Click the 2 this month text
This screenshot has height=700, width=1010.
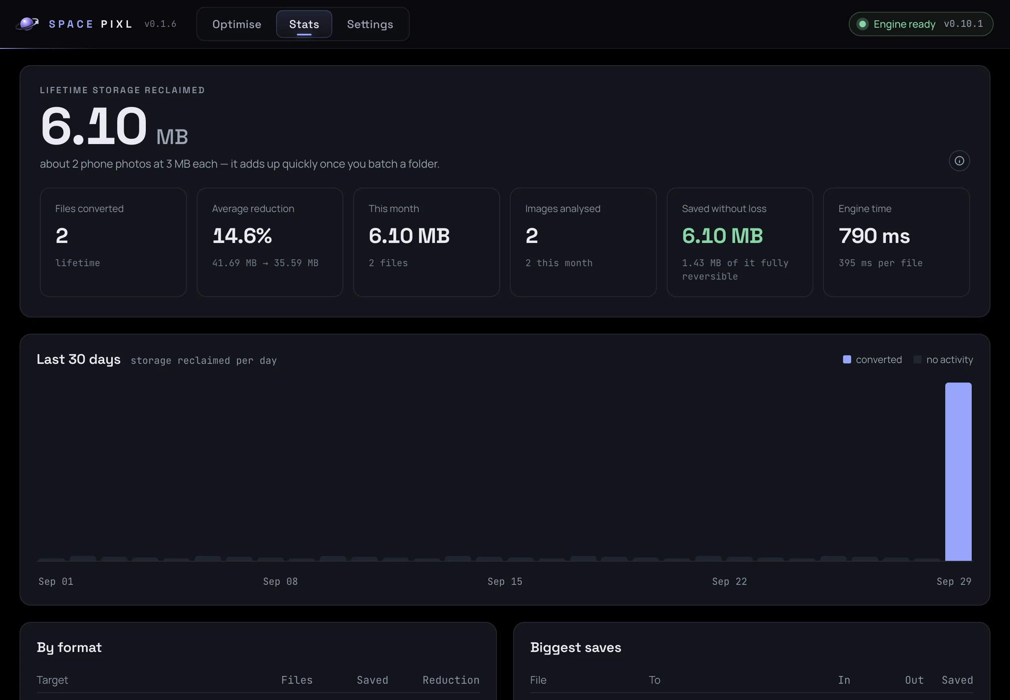pos(558,263)
